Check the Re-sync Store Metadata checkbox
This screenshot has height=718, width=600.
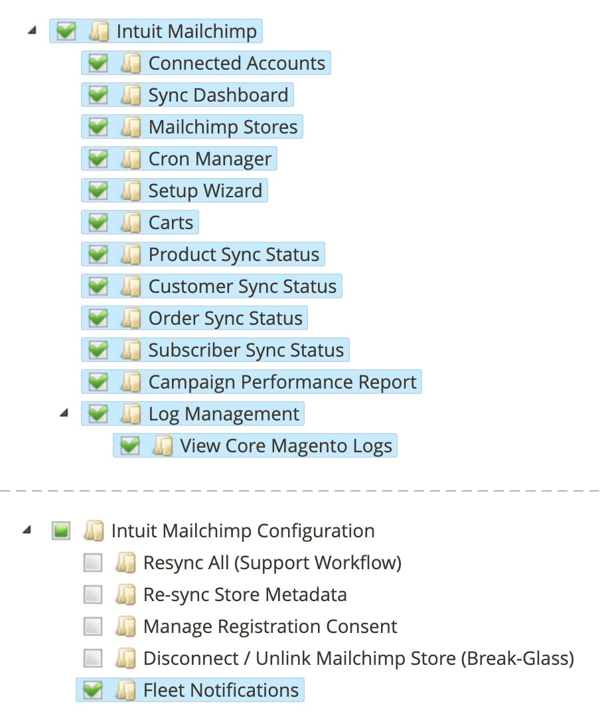tap(93, 594)
